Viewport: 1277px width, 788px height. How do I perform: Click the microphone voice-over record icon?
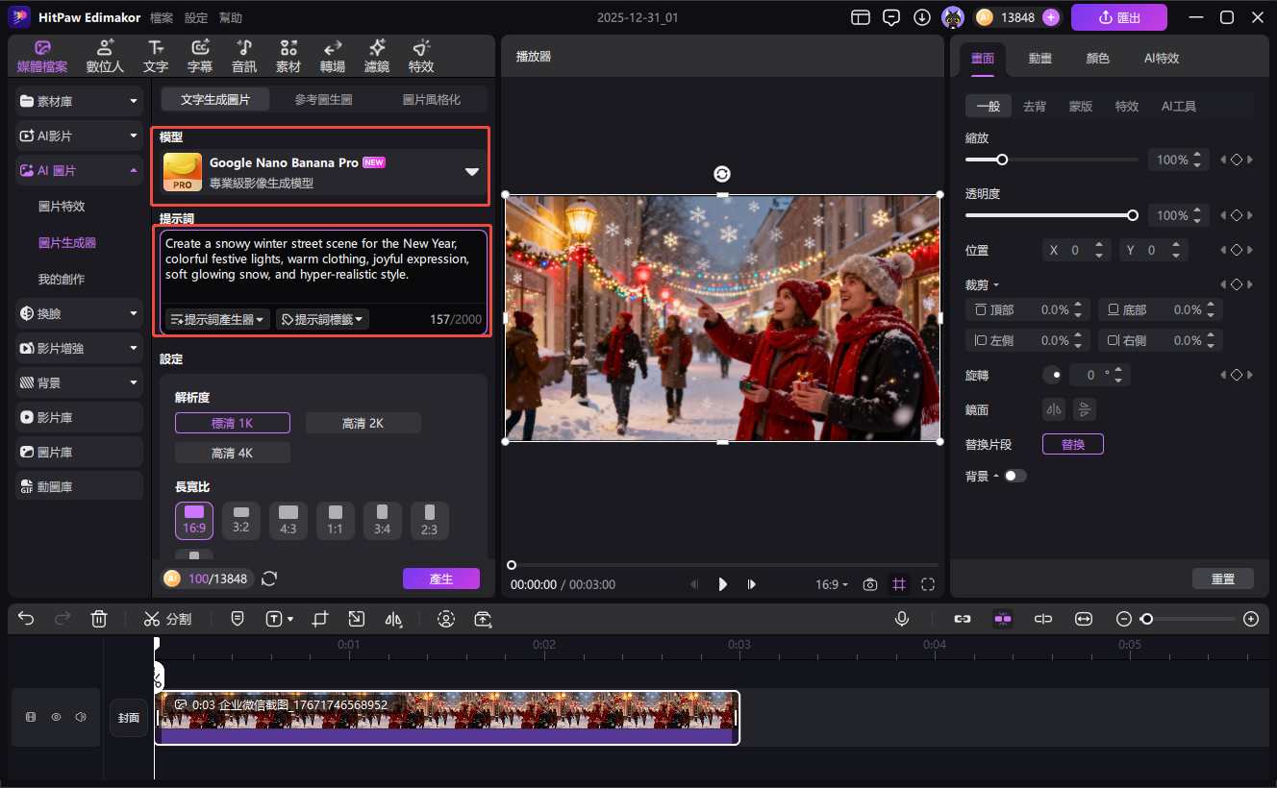[902, 619]
